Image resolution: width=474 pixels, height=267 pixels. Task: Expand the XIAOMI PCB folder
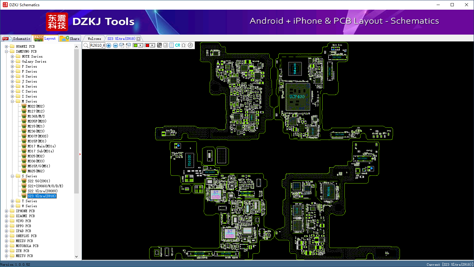tap(6, 216)
